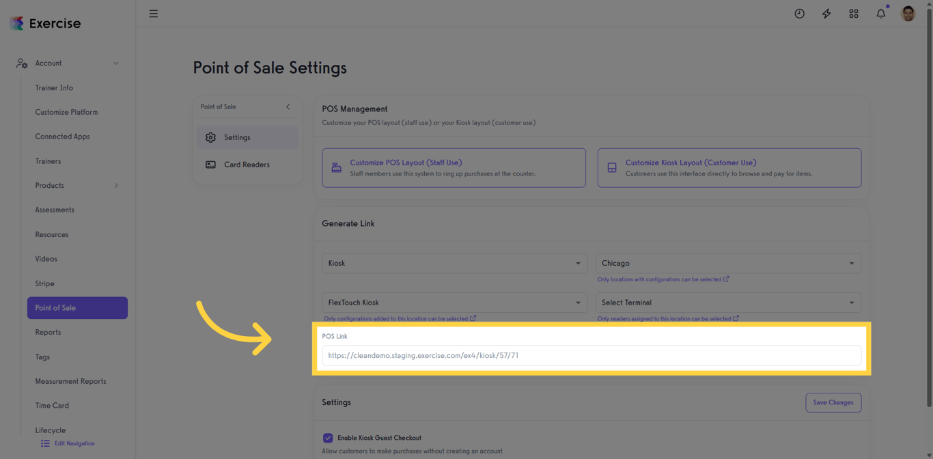Open the apps grid icon
The width and height of the screenshot is (933, 459).
[x=854, y=13]
